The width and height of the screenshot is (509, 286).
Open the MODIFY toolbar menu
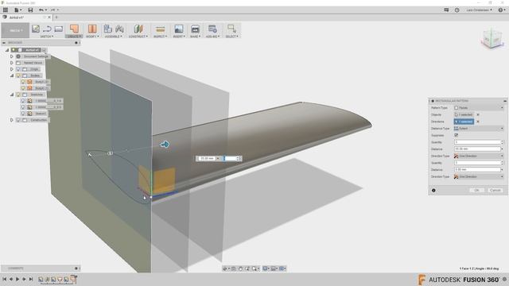click(92, 37)
